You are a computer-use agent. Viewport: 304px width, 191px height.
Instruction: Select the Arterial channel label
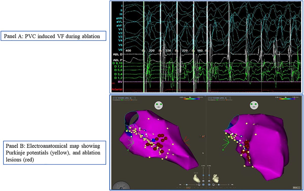point(117,89)
